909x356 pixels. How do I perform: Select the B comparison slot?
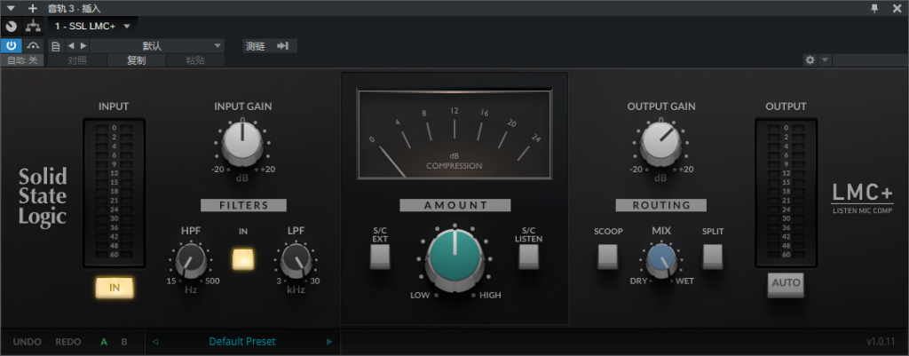(x=124, y=342)
